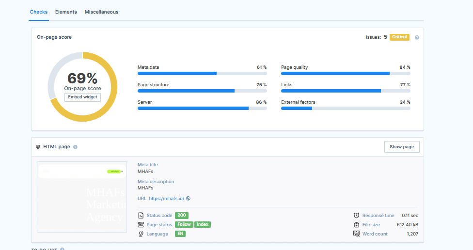The height and width of the screenshot is (250, 473).
Task: Click the Response time clock icon
Action: [357, 216]
